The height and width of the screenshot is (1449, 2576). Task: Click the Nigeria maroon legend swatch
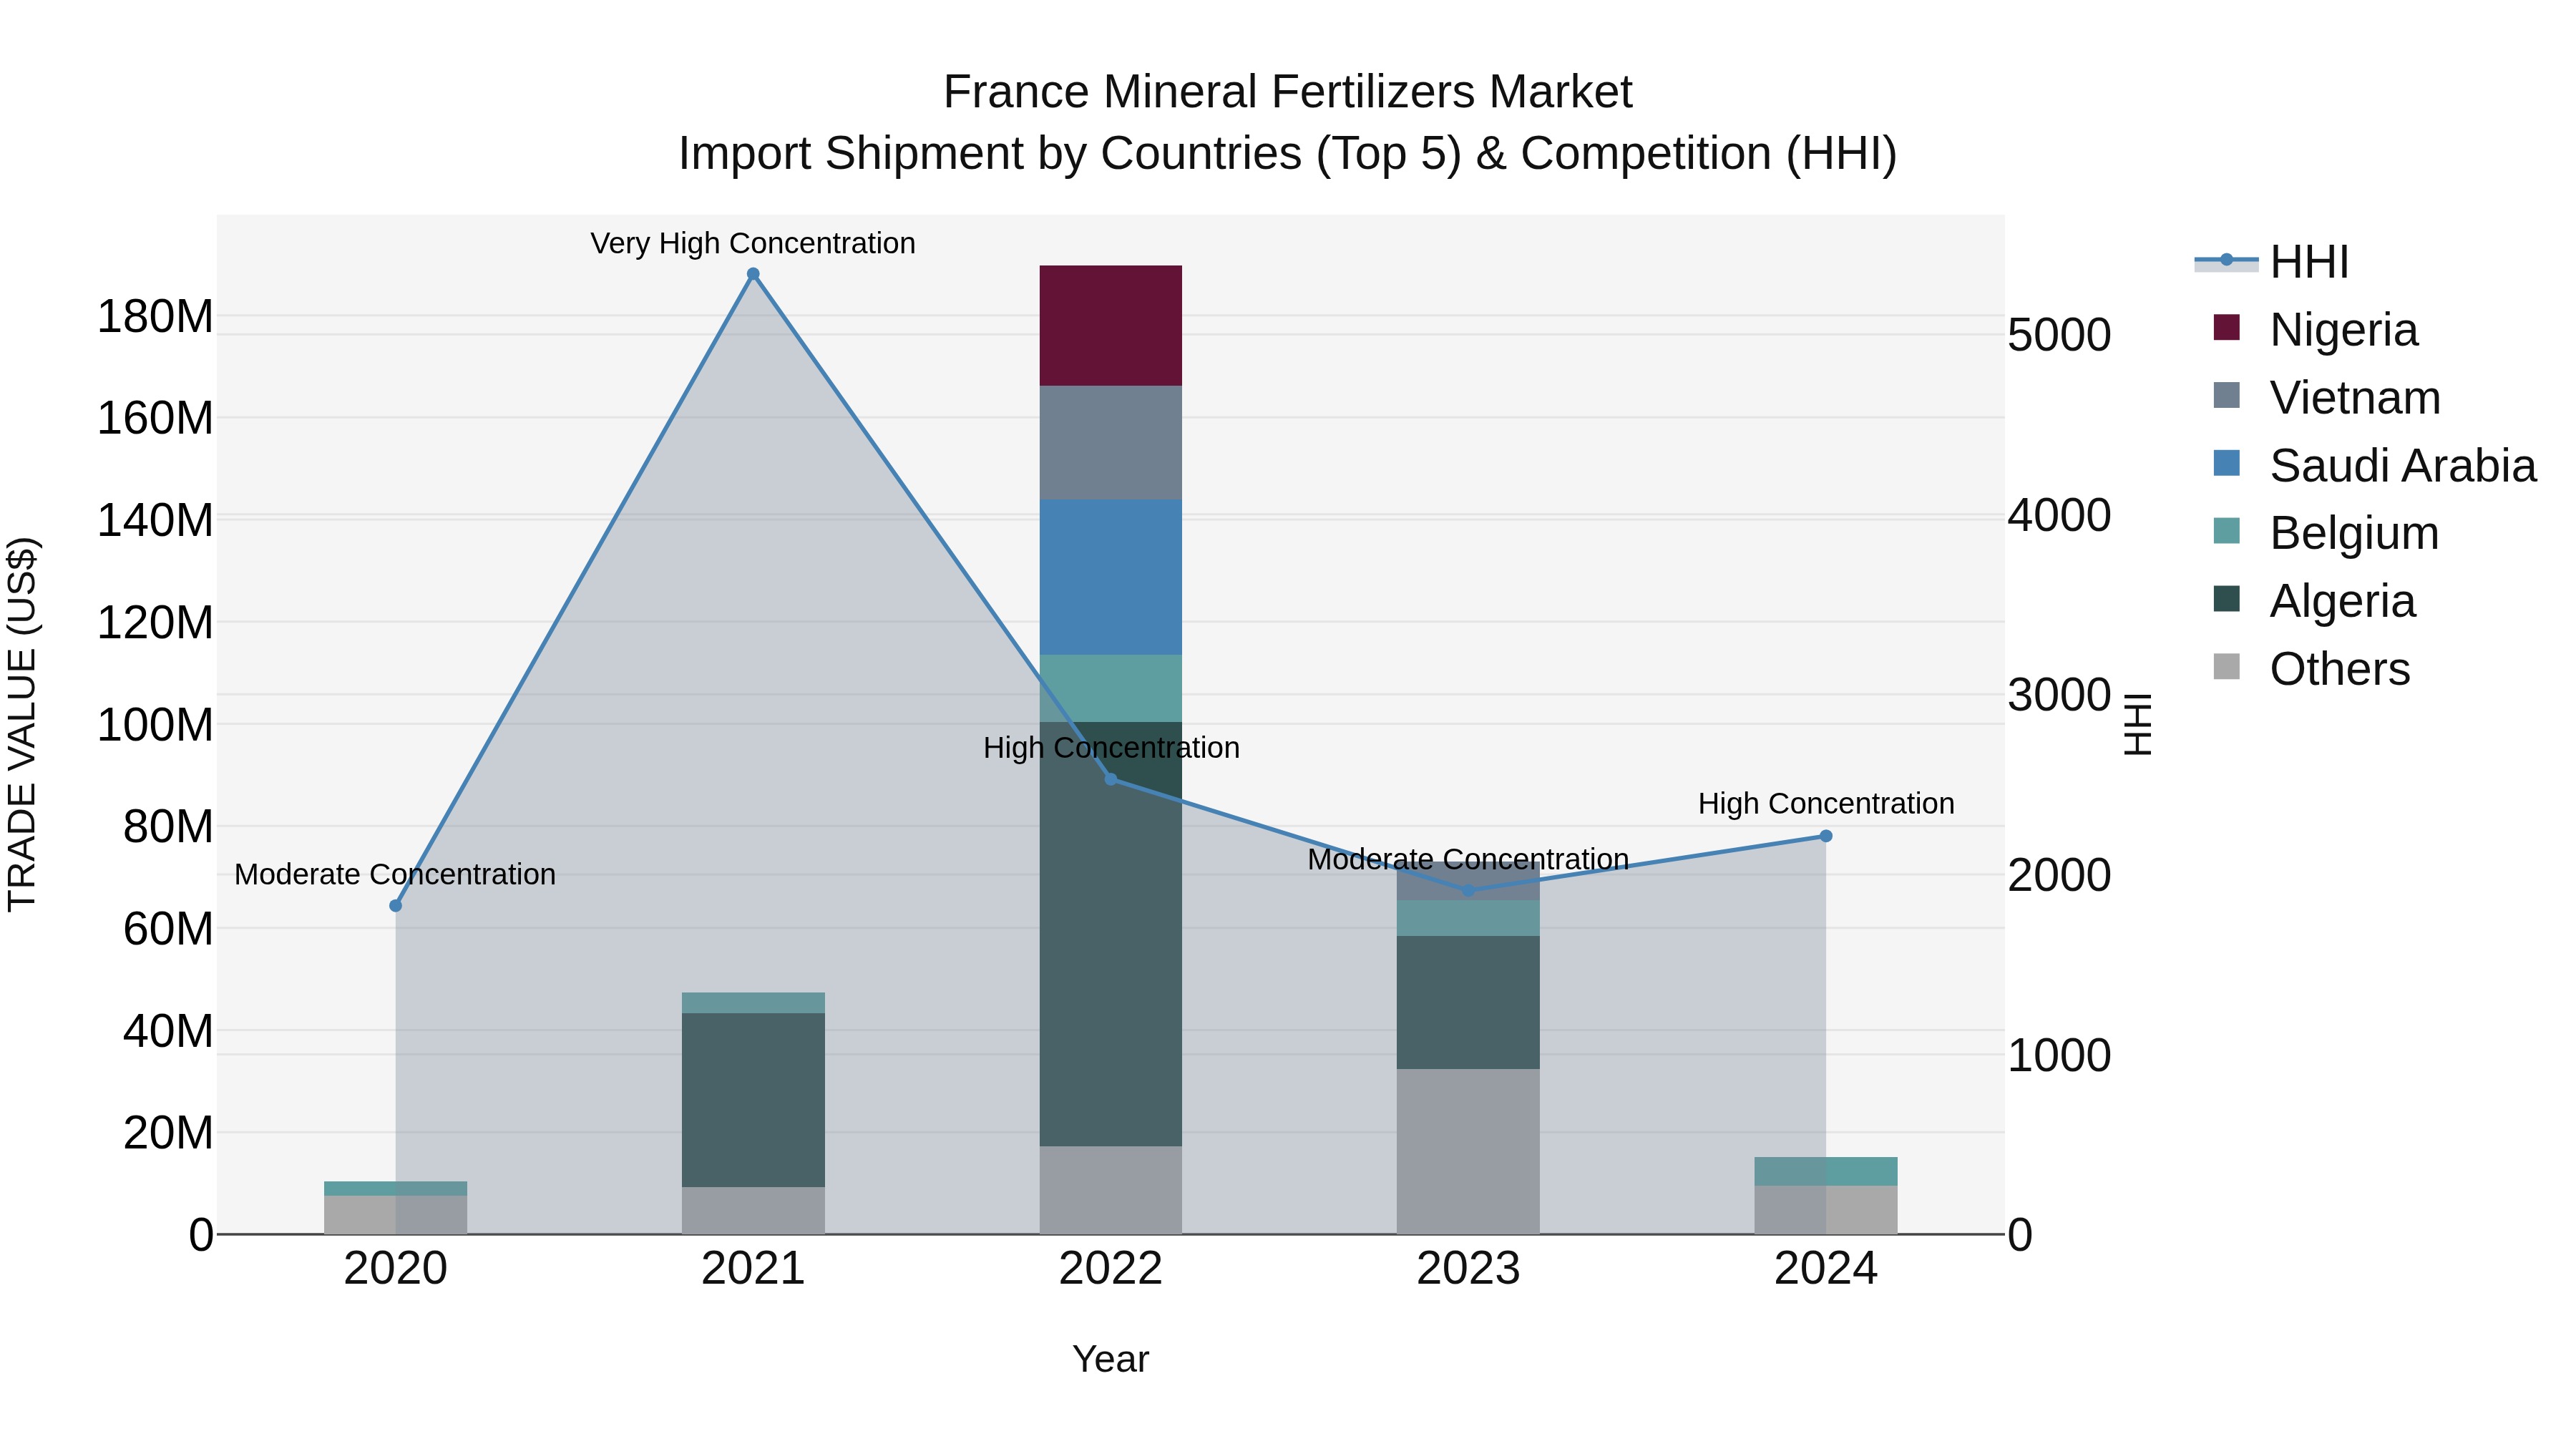point(2227,327)
